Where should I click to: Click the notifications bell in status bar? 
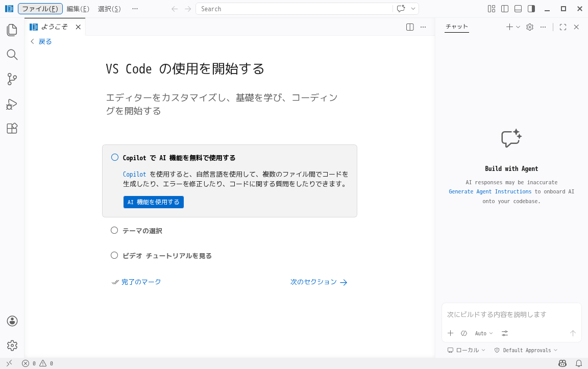tap(579, 363)
